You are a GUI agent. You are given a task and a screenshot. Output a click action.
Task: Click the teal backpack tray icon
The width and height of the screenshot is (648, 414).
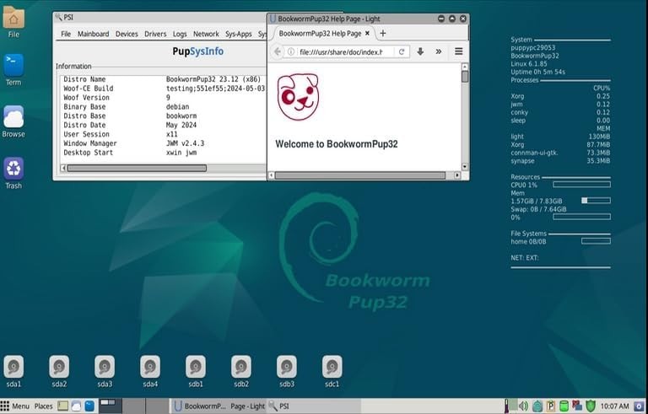pos(537,406)
